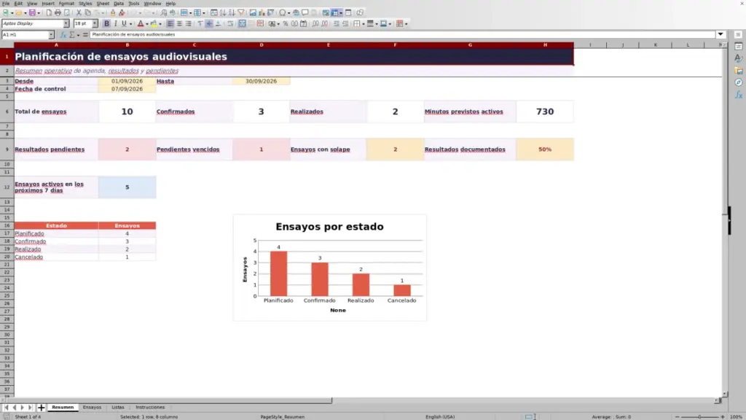
Task: Open the underline style dropdown arrow
Action: click(130, 24)
